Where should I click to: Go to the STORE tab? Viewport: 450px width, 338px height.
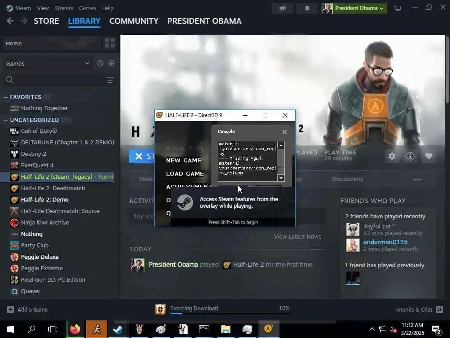46,21
